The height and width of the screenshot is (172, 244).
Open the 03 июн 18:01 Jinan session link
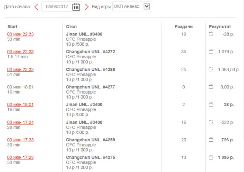click(20, 104)
